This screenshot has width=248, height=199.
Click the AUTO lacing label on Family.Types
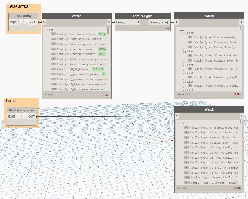167,28
